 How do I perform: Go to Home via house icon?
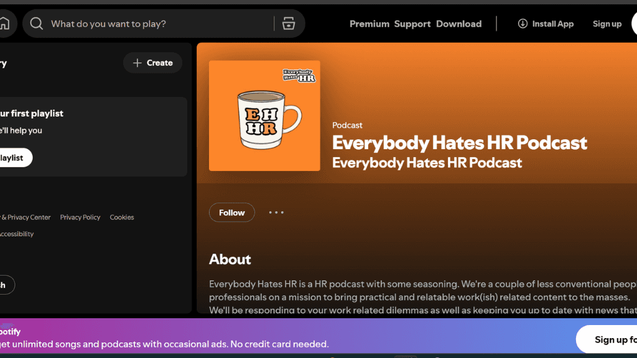click(5, 24)
